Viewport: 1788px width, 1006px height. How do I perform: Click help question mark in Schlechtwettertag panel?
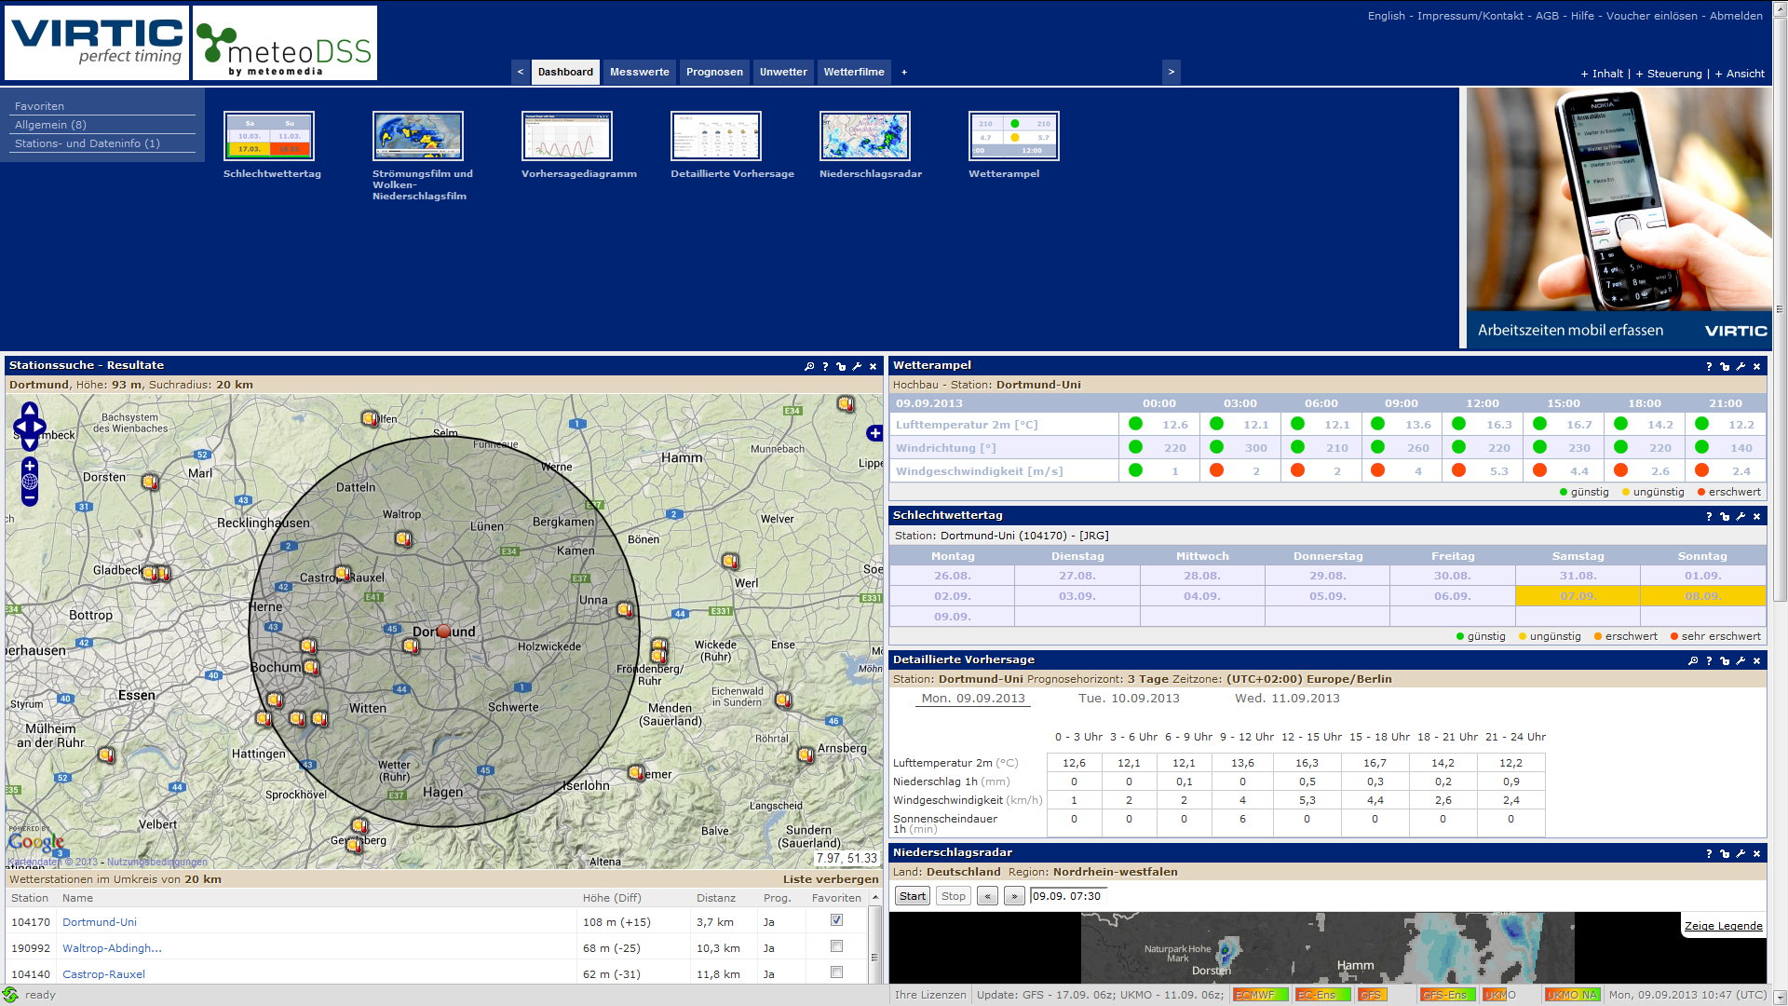click(1708, 517)
